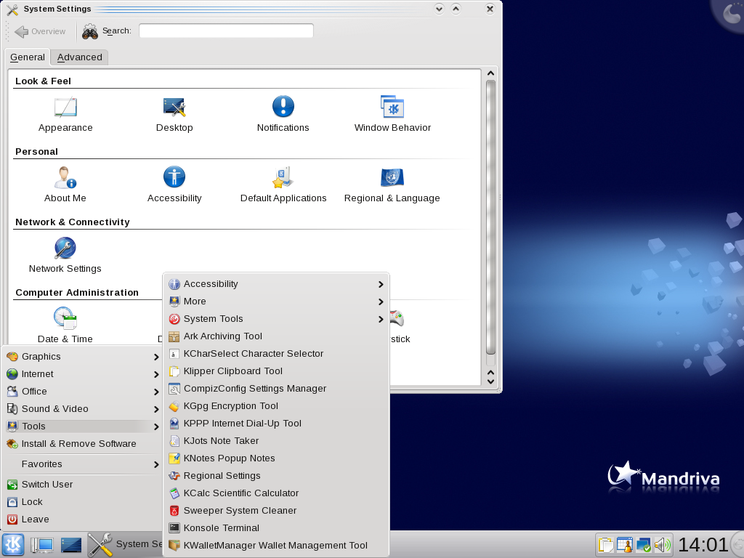Select Leave from launcher menu
The height and width of the screenshot is (558, 744).
point(83,519)
